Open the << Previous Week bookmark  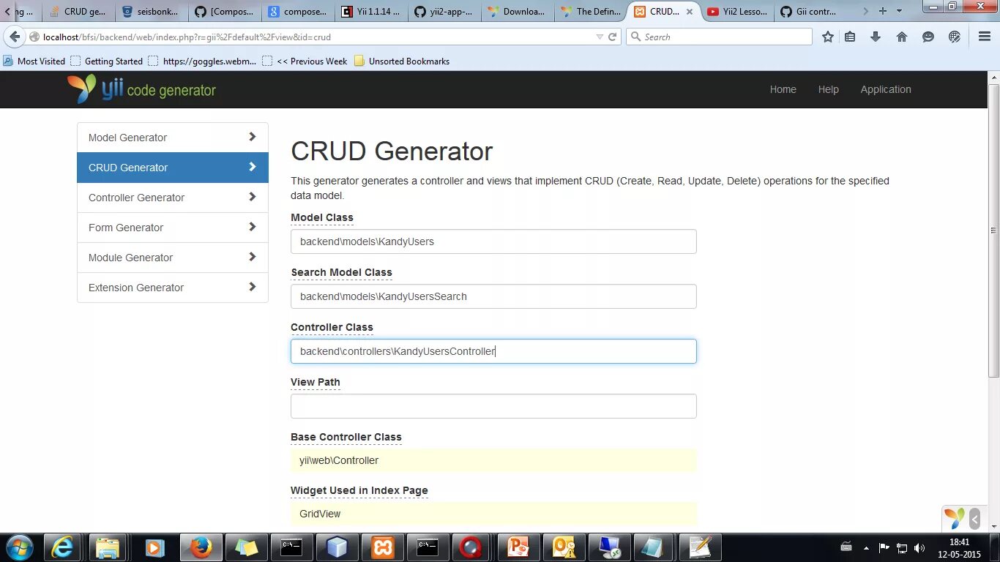[x=305, y=61]
